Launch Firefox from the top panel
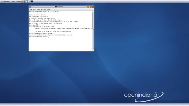 tap(25, 1)
